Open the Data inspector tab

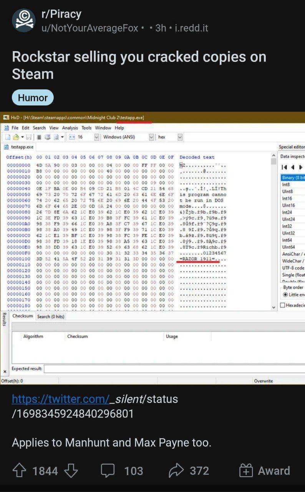point(292,156)
